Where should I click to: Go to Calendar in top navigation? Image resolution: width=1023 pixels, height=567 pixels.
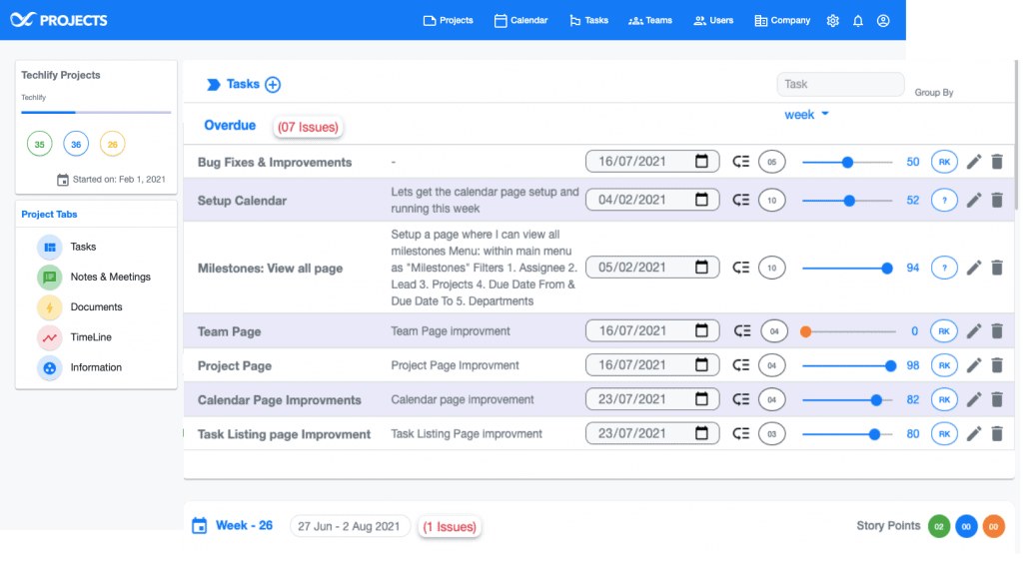click(520, 21)
